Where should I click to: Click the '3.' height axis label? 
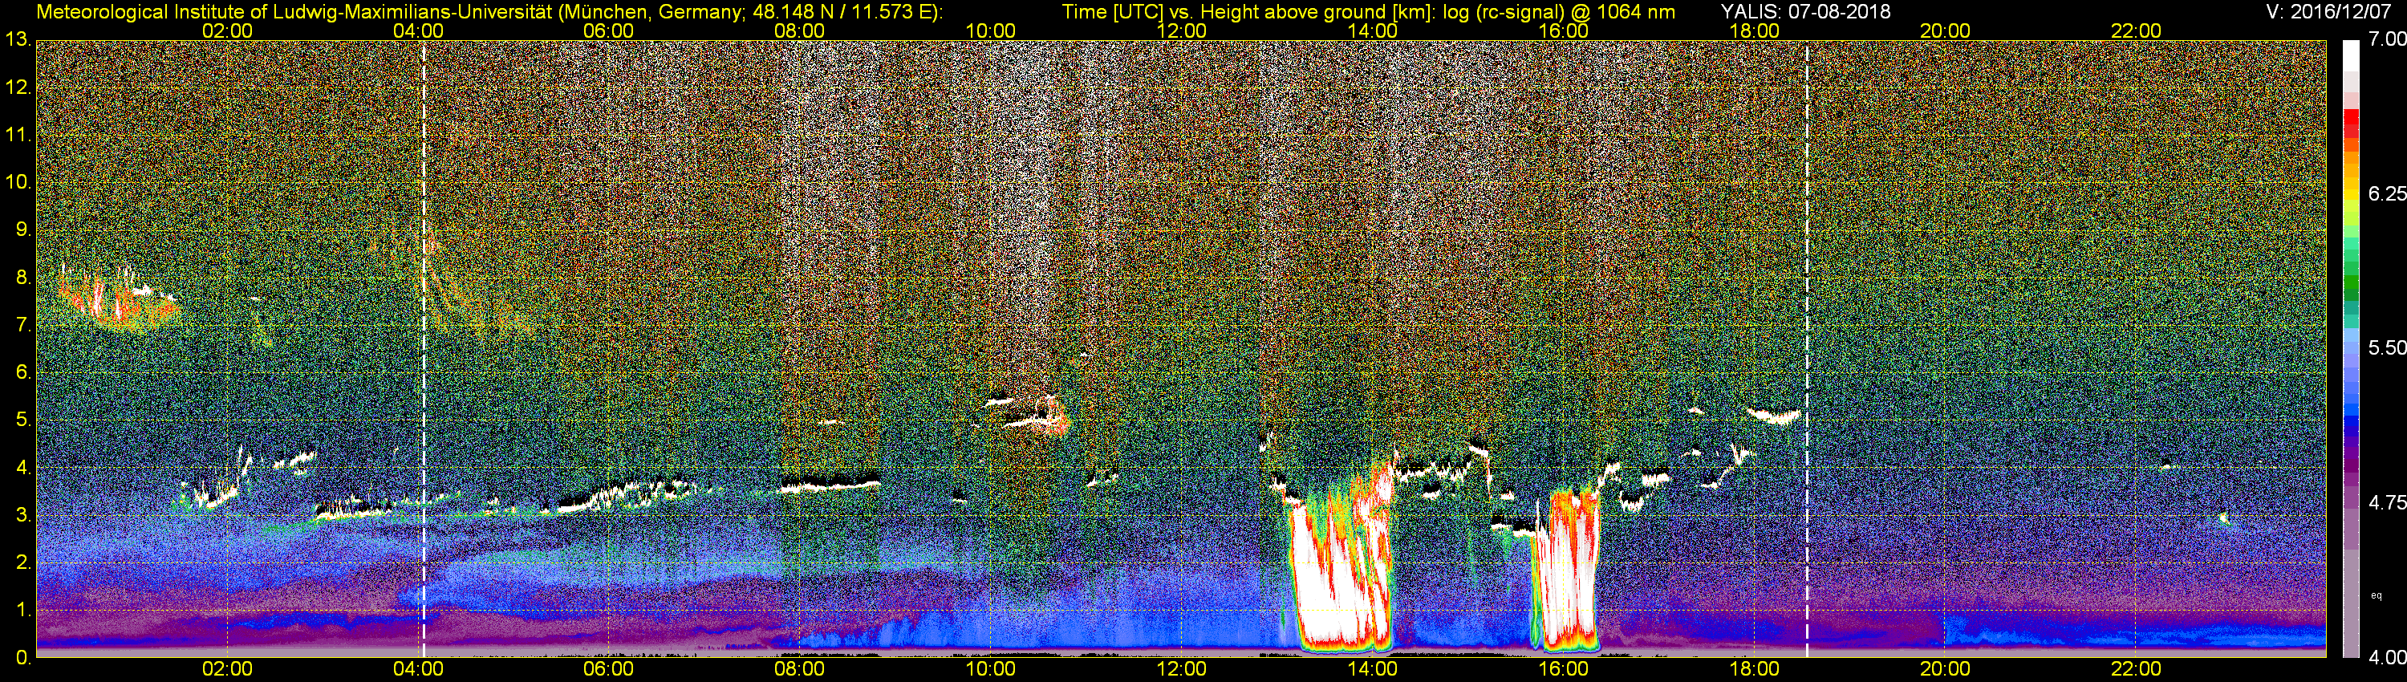22,515
